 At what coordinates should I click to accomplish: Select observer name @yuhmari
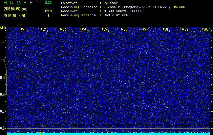[x=112, y=3]
